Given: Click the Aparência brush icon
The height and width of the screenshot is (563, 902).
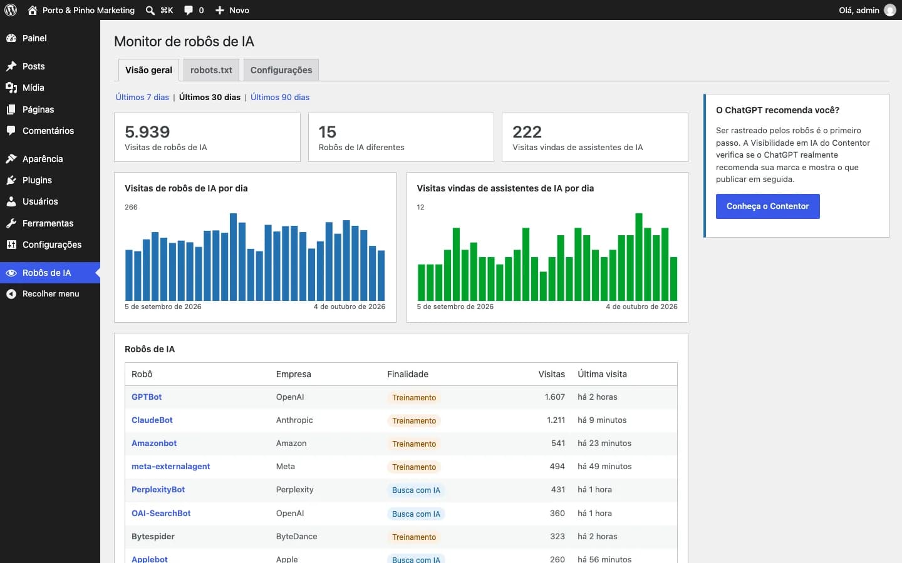Looking at the screenshot, I should pyautogui.click(x=11, y=159).
